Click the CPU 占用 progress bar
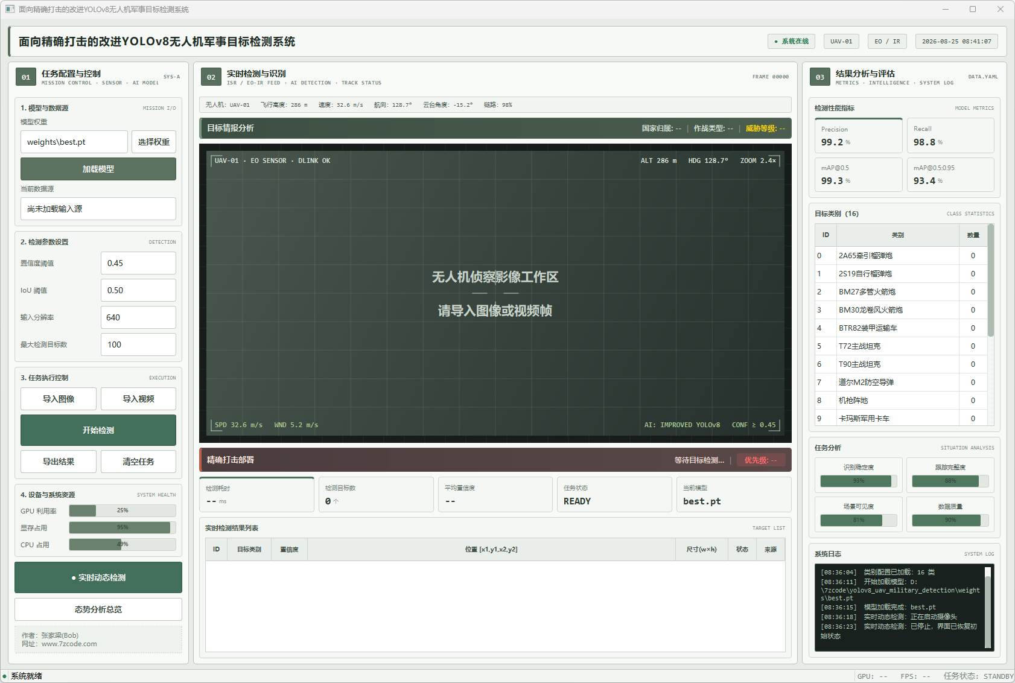 (122, 544)
